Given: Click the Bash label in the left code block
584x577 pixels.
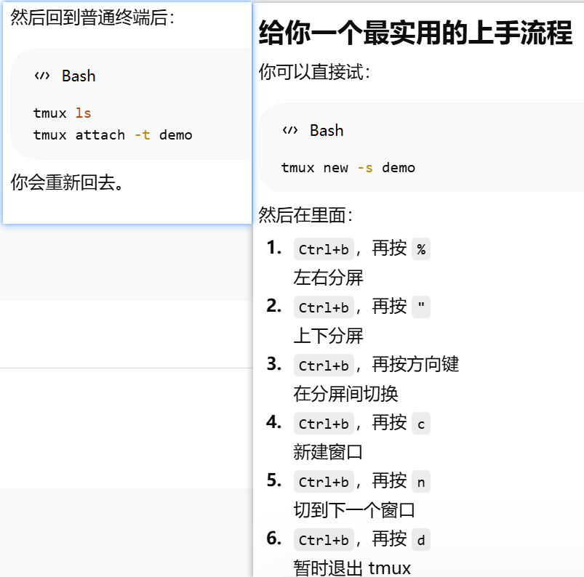Looking at the screenshot, I should click(x=79, y=76).
